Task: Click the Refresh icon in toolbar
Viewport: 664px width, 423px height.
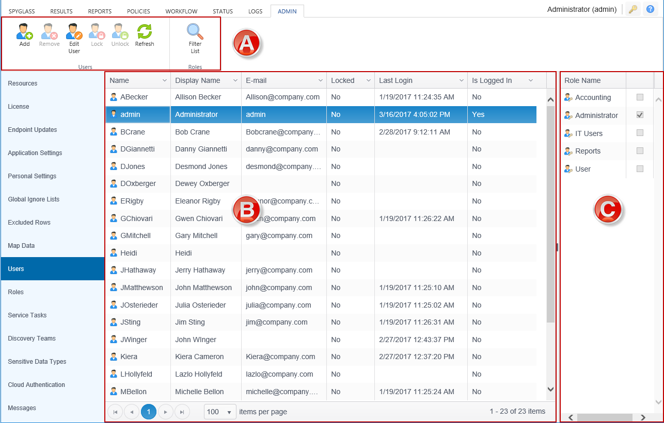Action: pyautogui.click(x=145, y=32)
